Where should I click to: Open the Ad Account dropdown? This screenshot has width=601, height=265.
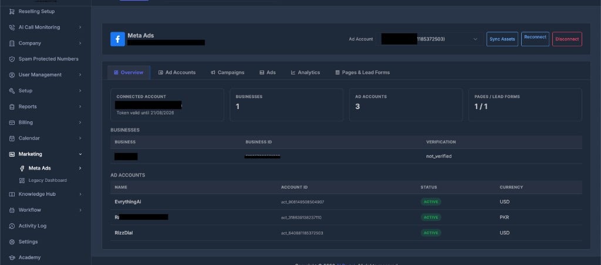pyautogui.click(x=429, y=39)
